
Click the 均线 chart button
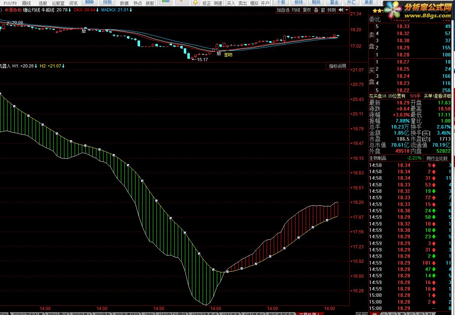pos(296,10)
